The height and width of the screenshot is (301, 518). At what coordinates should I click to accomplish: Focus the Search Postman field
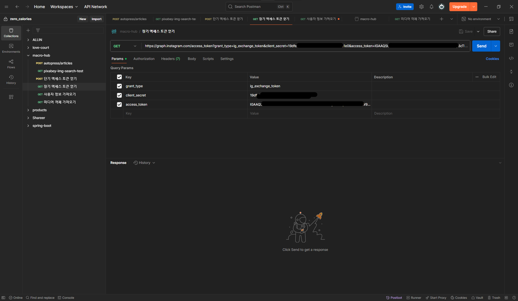259,7
